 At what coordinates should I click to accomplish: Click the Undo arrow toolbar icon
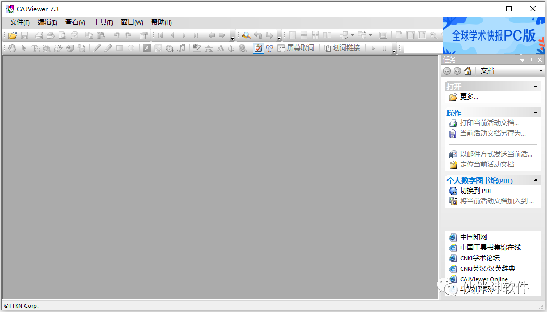point(117,35)
